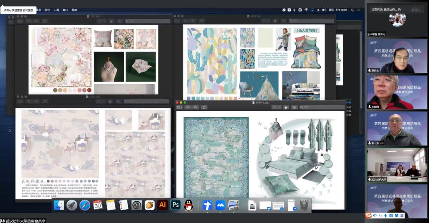Open Launchpad rocket icon in dock
The height and width of the screenshot is (223, 429).
click(72, 205)
